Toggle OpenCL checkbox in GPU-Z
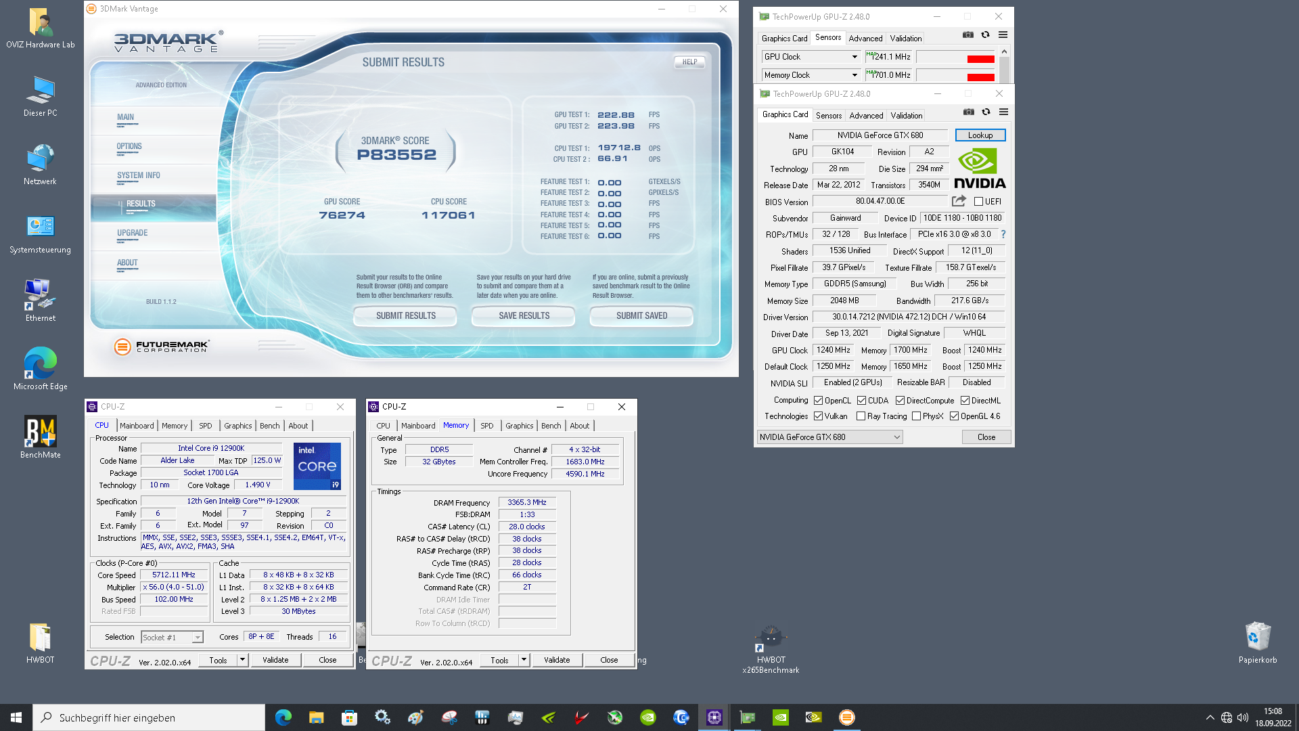Screen dimensions: 1299x731 tap(819, 401)
